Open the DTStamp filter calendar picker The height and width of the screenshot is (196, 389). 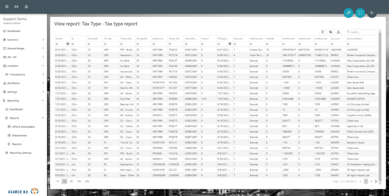coord(230,44)
